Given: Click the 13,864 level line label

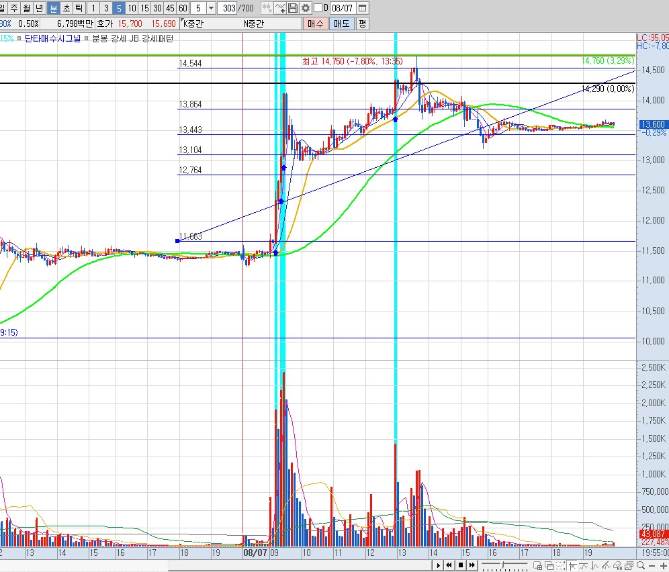Looking at the screenshot, I should pyautogui.click(x=190, y=104).
